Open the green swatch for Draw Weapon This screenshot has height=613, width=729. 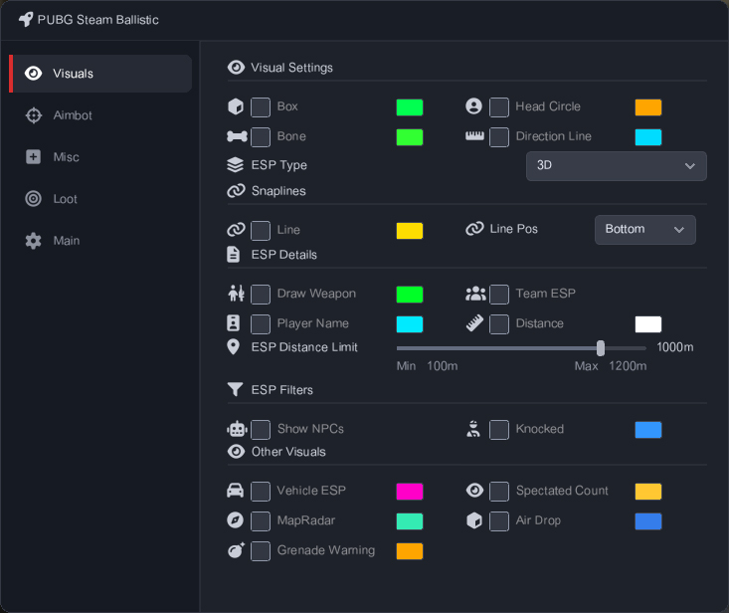point(410,295)
